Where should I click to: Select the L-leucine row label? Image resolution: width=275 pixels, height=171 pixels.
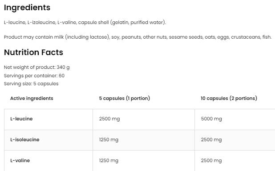coord(21,119)
